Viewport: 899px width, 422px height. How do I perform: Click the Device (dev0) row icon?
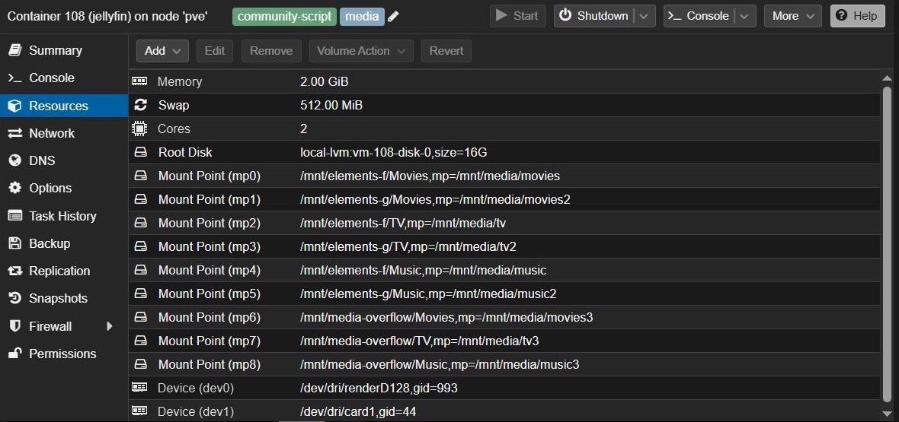click(139, 388)
